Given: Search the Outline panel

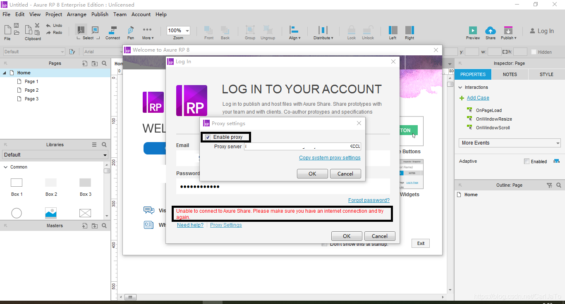Looking at the screenshot, I should point(559,185).
